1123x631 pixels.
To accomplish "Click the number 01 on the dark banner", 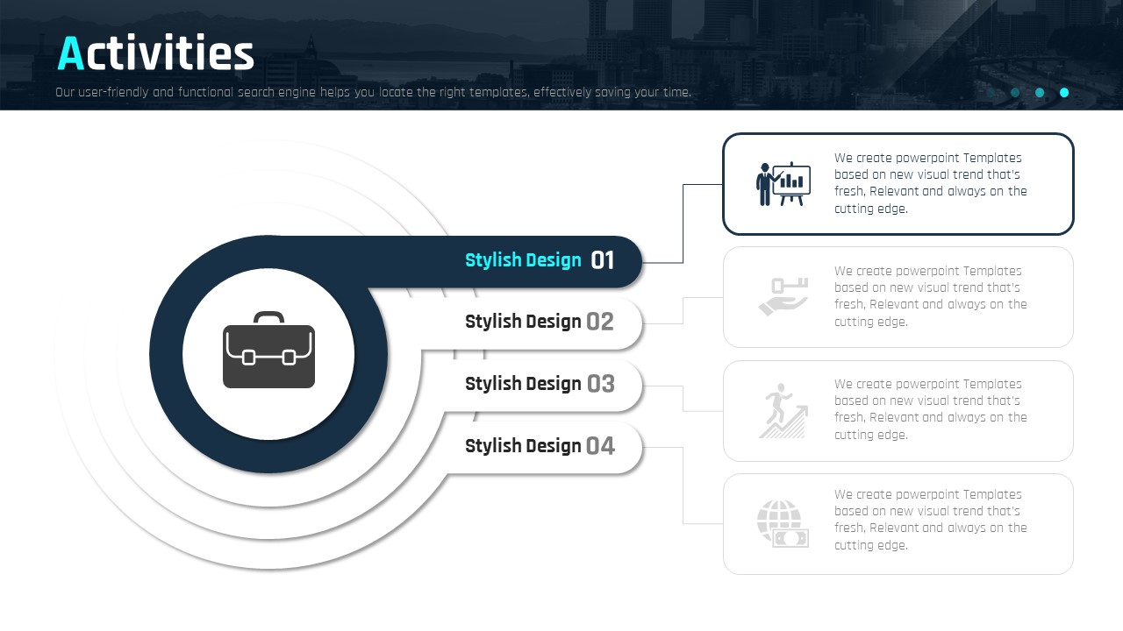I will tap(603, 260).
